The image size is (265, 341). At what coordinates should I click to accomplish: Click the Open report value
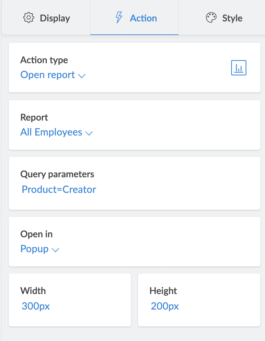[x=48, y=75]
